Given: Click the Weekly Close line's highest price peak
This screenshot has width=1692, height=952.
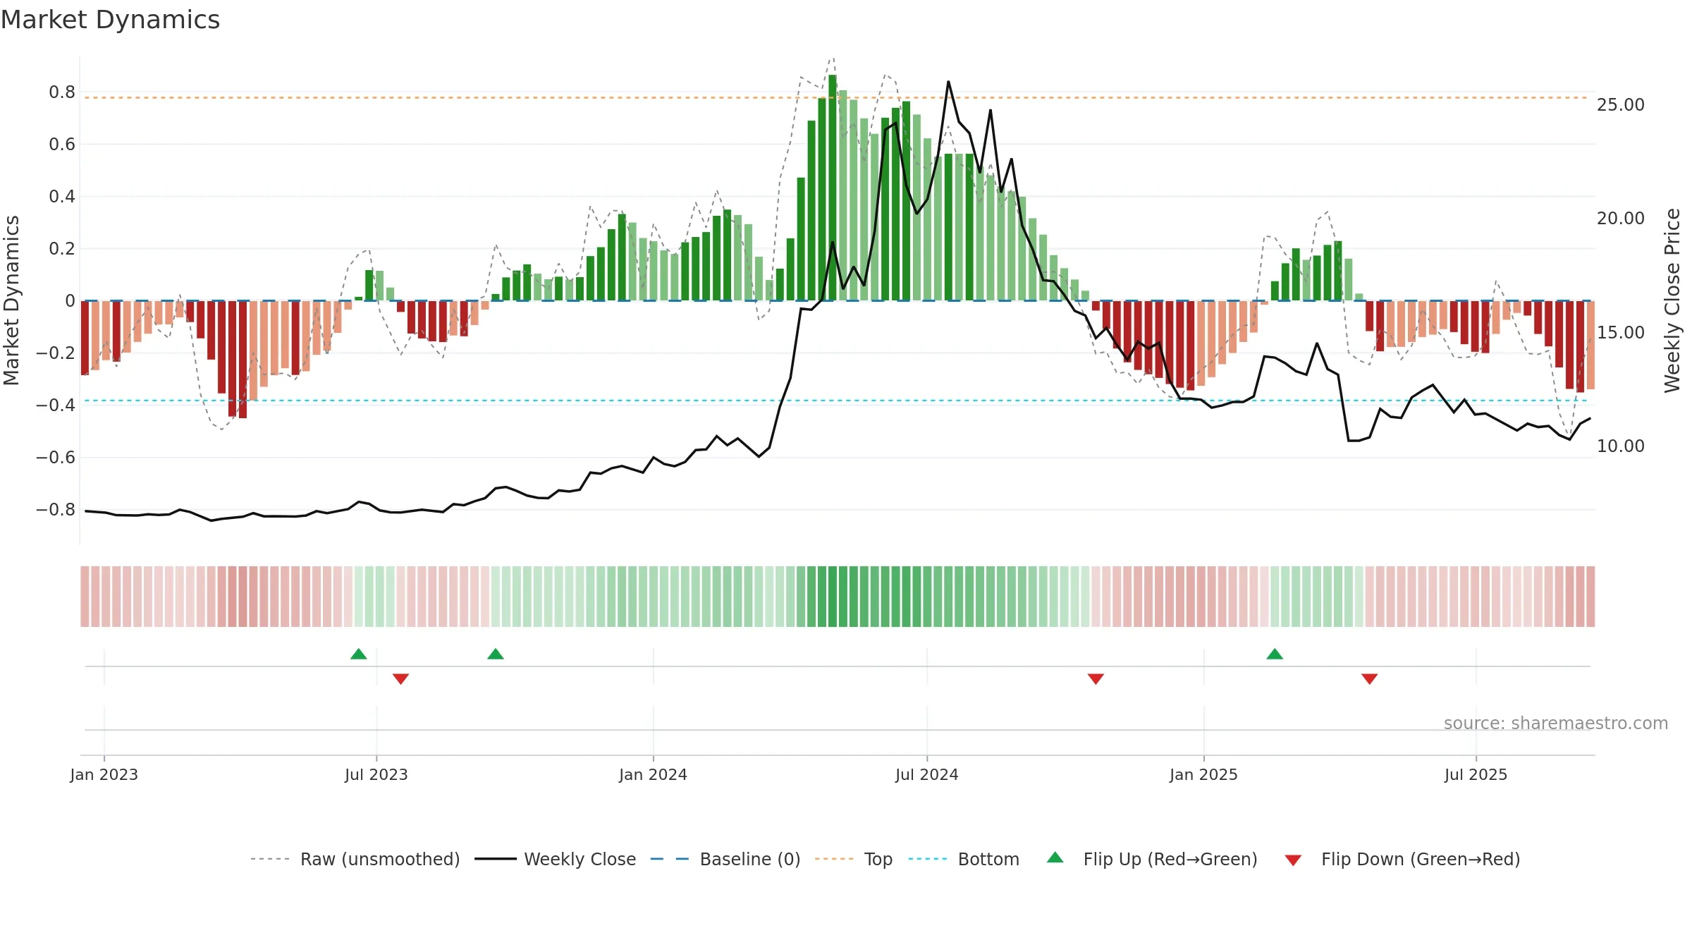Looking at the screenshot, I should [948, 82].
